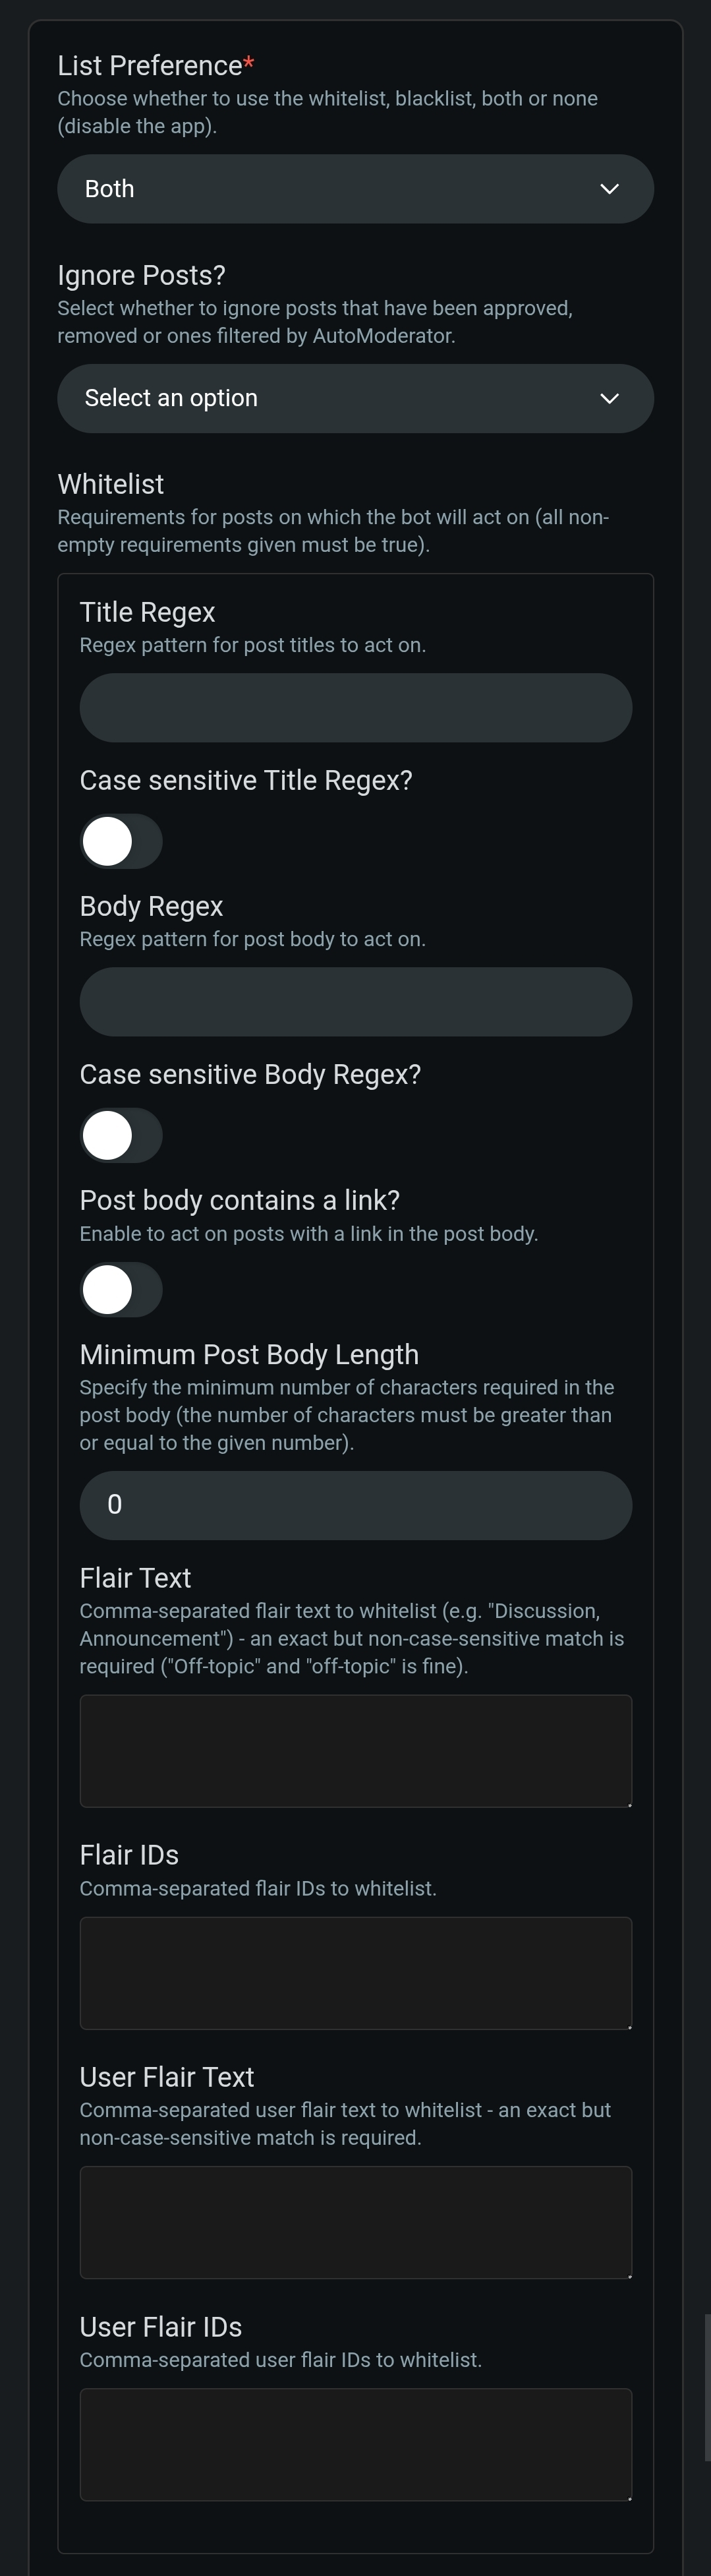Click inside the User Flair Text textarea
This screenshot has height=2576, width=711.
pyautogui.click(x=355, y=2222)
